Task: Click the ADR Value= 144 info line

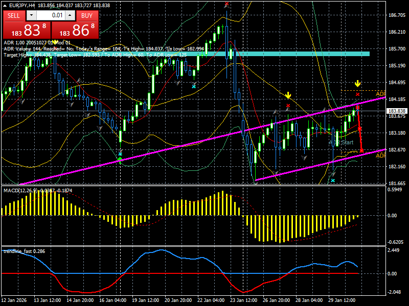Action: click(x=103, y=48)
